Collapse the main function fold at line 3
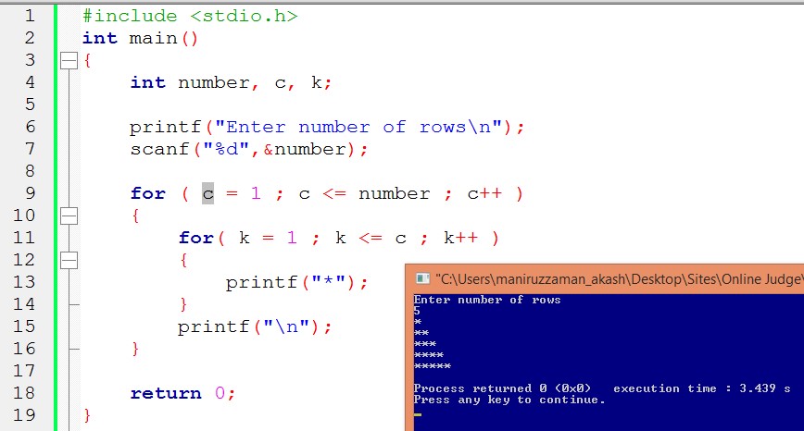The width and height of the screenshot is (804, 431). (x=69, y=61)
